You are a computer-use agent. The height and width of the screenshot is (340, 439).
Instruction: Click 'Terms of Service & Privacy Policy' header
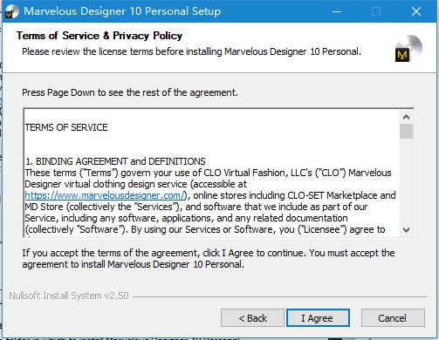point(99,36)
